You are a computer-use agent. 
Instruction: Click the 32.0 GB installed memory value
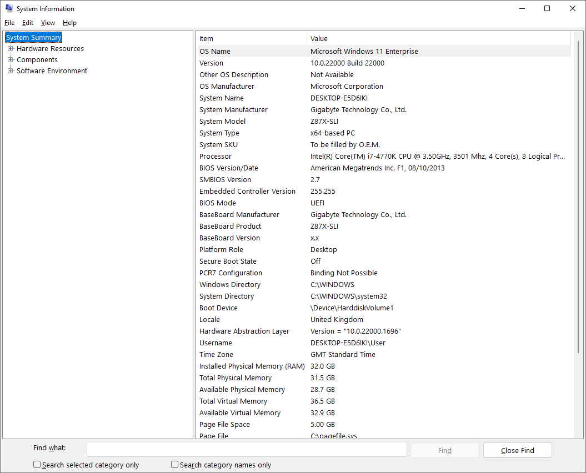[323, 366]
